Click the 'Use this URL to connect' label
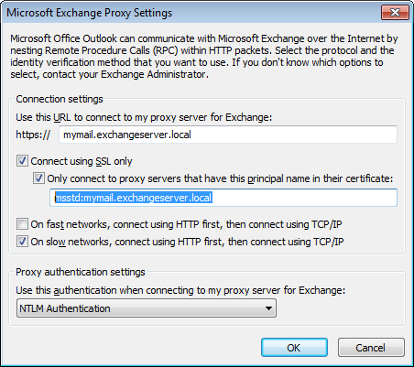Screen dimensions: 414x367 tap(144, 117)
